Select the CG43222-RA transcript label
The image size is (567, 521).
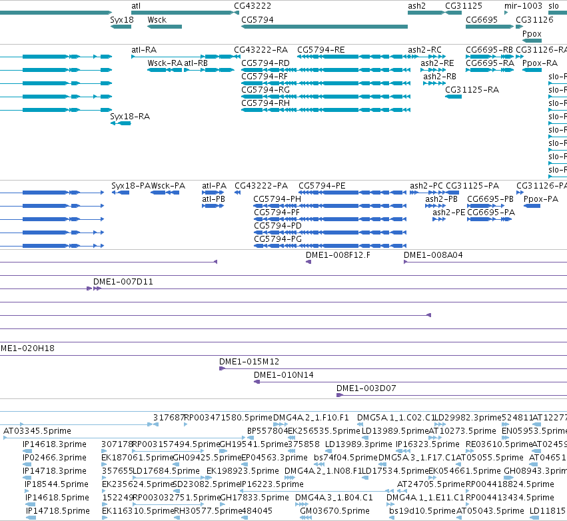click(261, 50)
